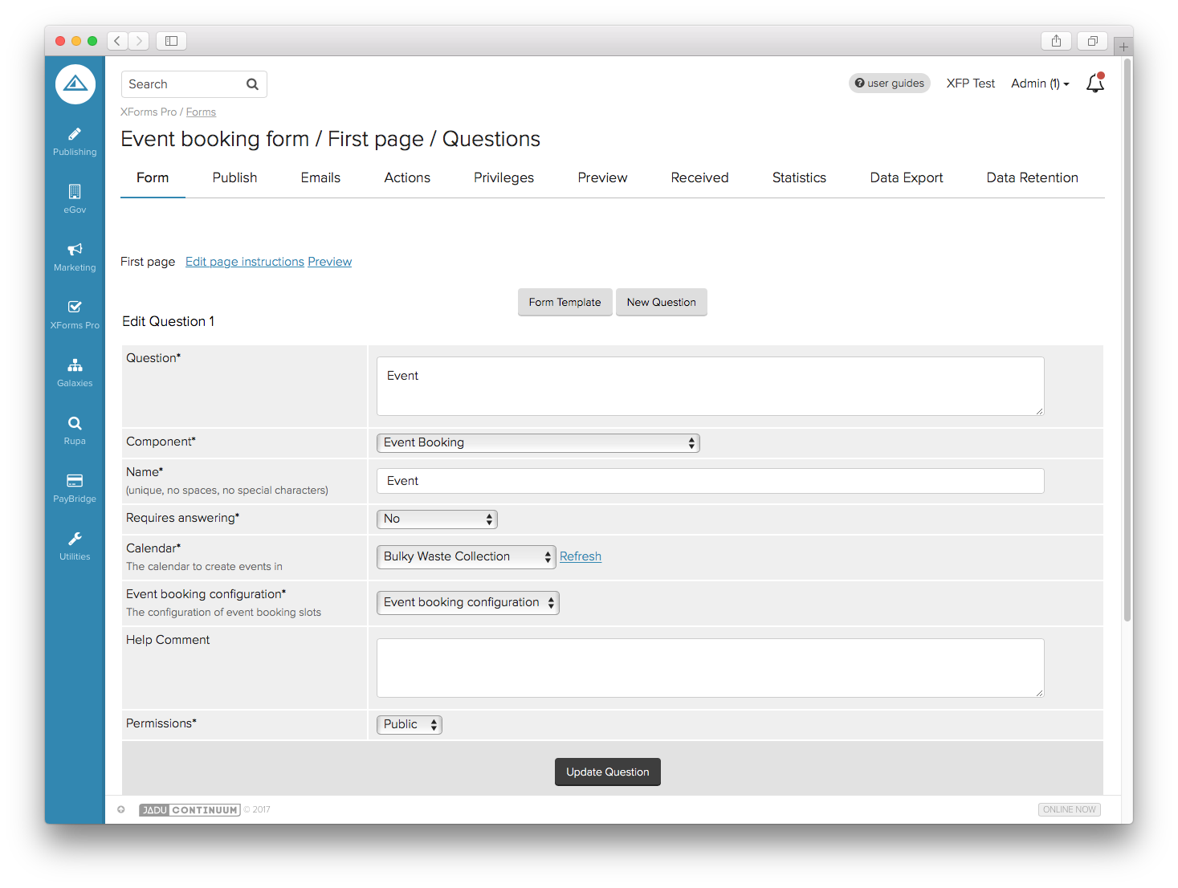Image resolution: width=1178 pixels, height=888 pixels.
Task: Open the eGov sidebar module
Action: [75, 199]
